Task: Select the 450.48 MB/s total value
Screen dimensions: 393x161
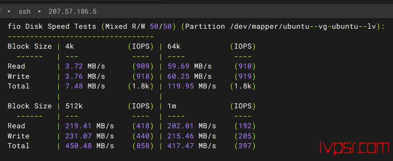Action: (89, 146)
